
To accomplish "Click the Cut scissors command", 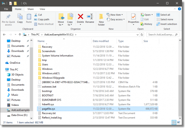I will tap(38, 15).
